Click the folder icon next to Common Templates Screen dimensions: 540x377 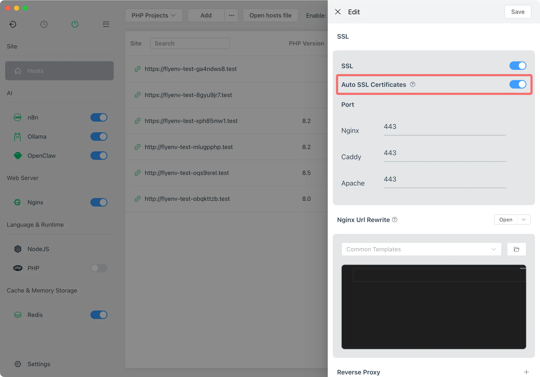click(x=516, y=249)
